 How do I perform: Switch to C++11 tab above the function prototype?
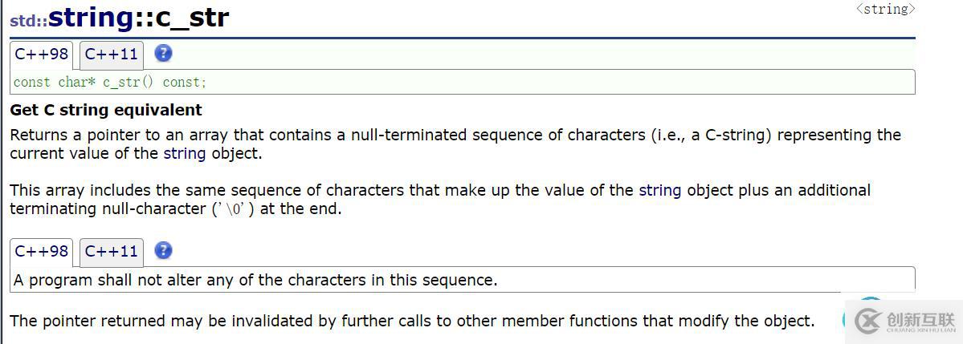click(112, 55)
